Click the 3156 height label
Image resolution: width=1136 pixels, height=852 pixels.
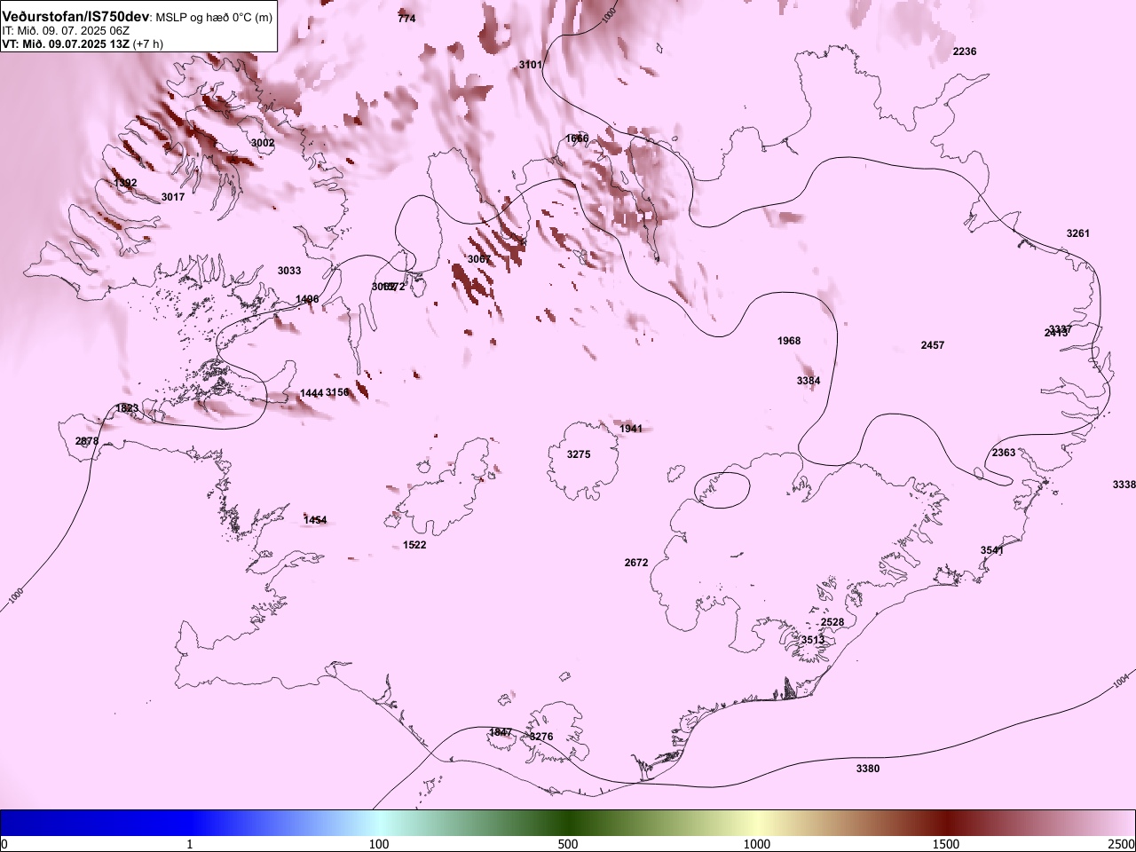click(337, 392)
